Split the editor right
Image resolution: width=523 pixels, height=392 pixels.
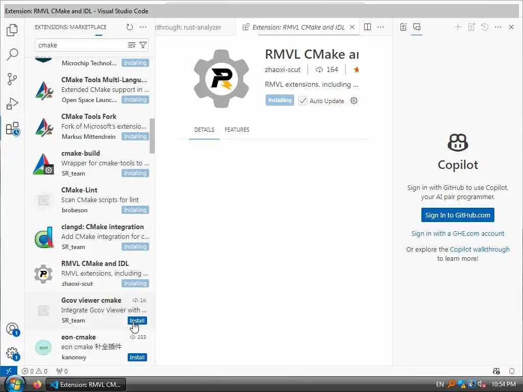click(x=367, y=27)
